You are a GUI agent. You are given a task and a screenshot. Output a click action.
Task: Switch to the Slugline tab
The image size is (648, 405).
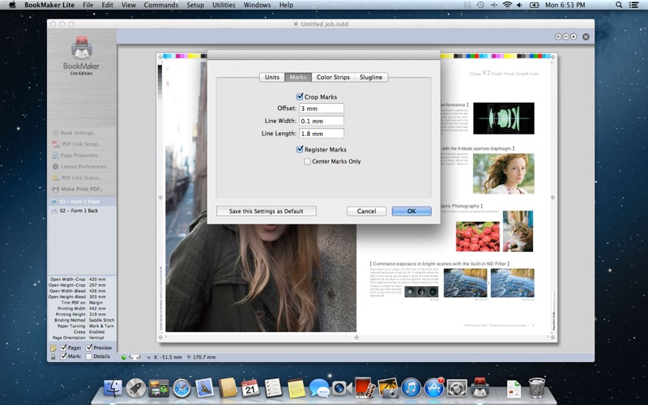pos(371,77)
